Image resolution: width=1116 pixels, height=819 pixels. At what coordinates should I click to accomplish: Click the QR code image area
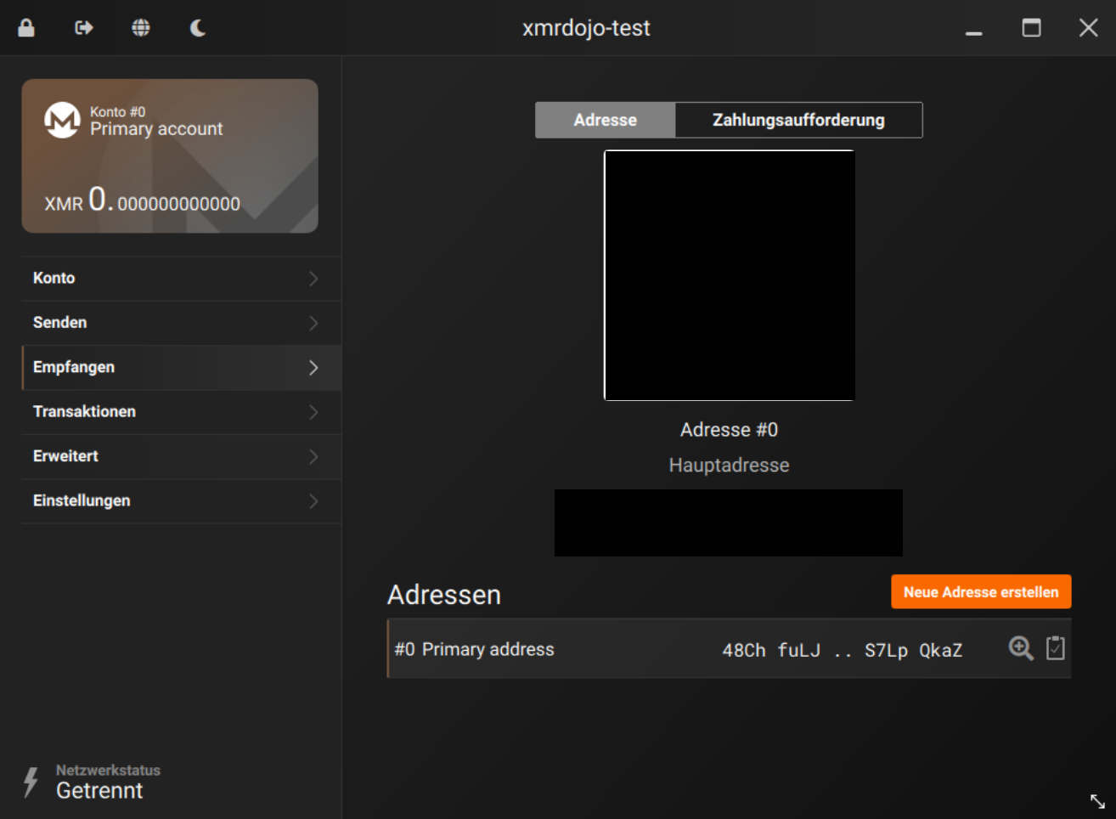(x=730, y=275)
